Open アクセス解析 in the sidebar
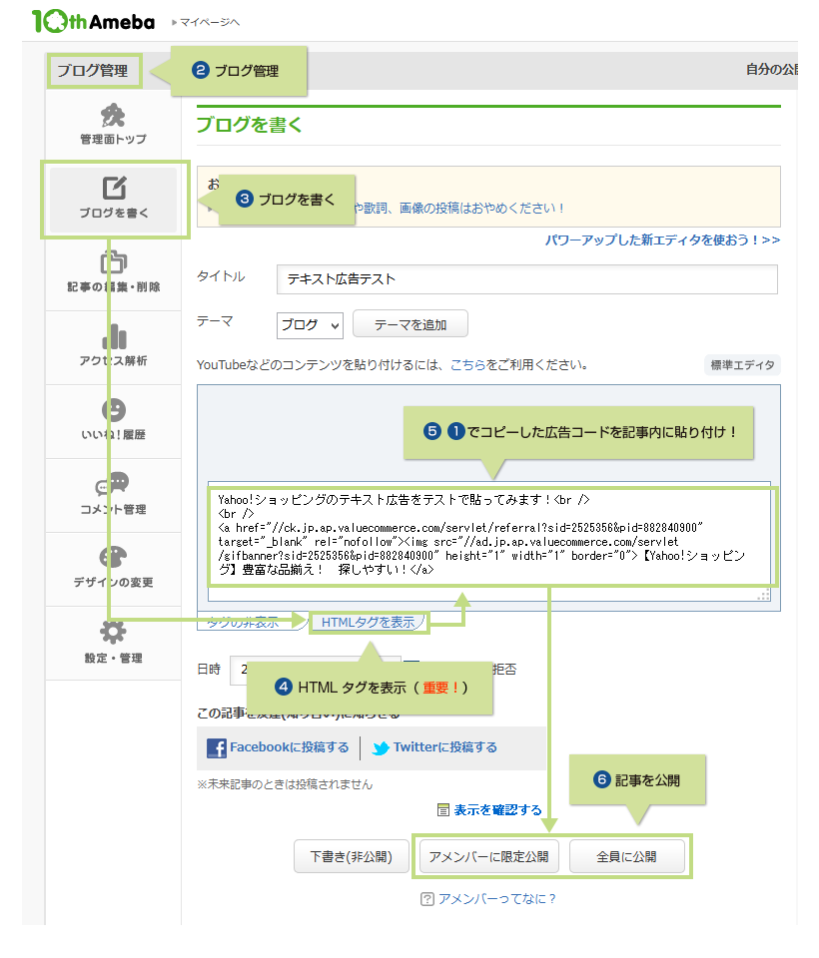Screen dimensions: 819x958 coord(113,346)
